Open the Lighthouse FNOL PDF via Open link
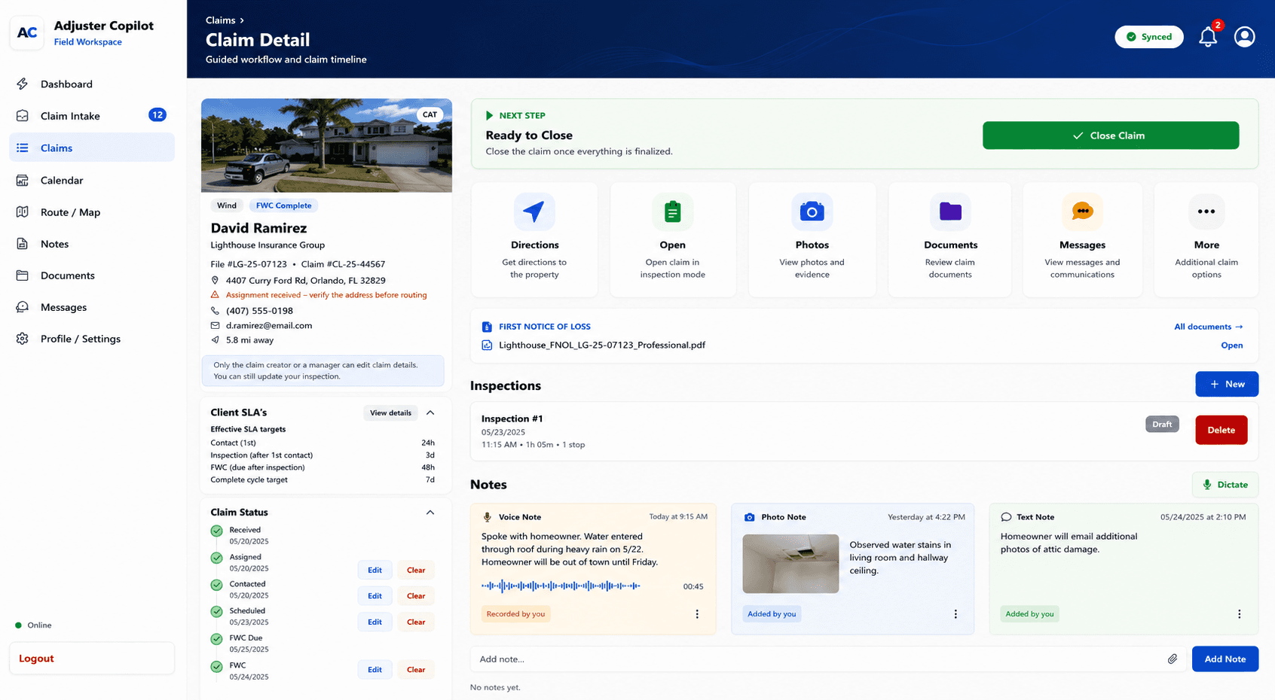Image resolution: width=1275 pixels, height=700 pixels. click(1231, 345)
